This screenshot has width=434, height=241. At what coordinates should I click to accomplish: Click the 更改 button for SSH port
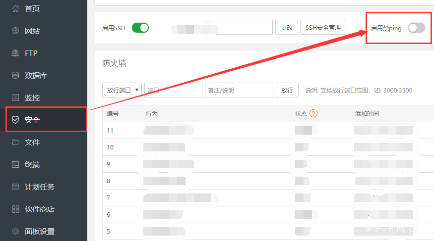click(287, 28)
